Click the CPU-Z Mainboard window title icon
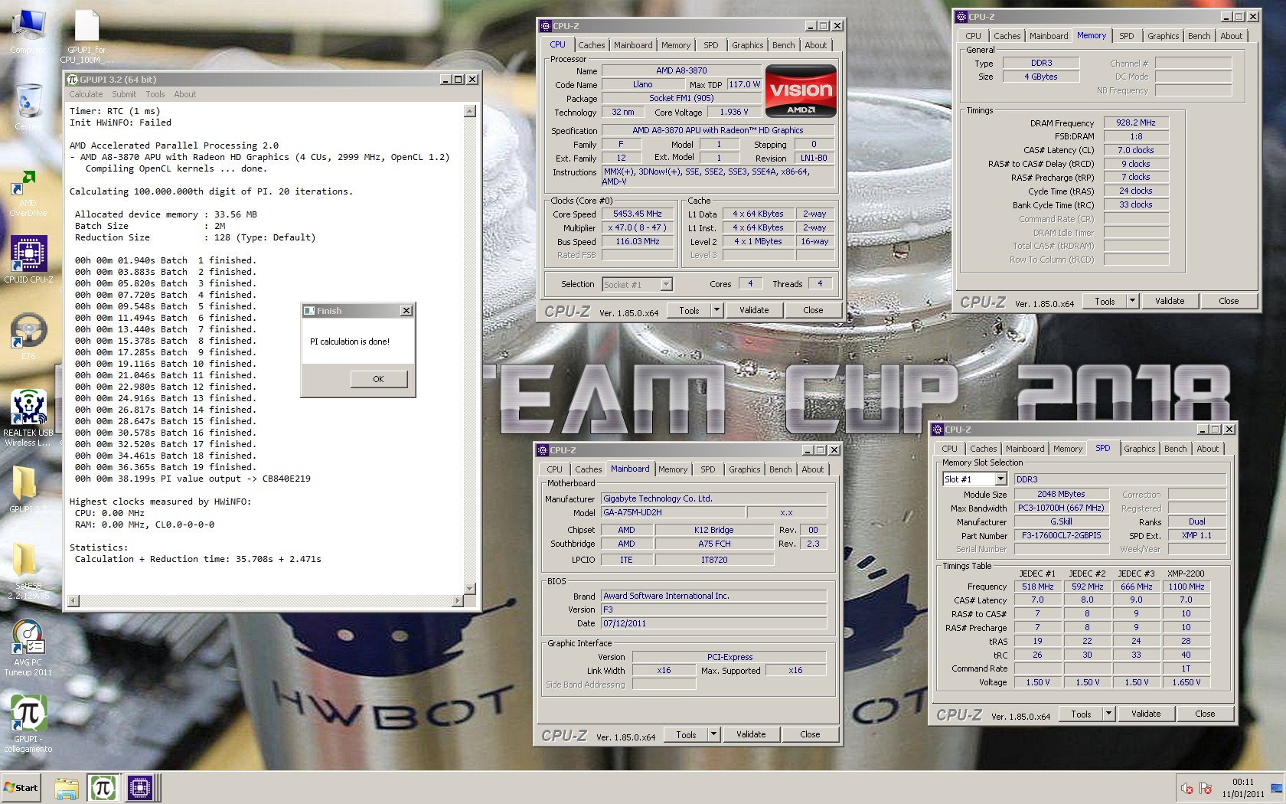The image size is (1286, 804). [x=543, y=450]
